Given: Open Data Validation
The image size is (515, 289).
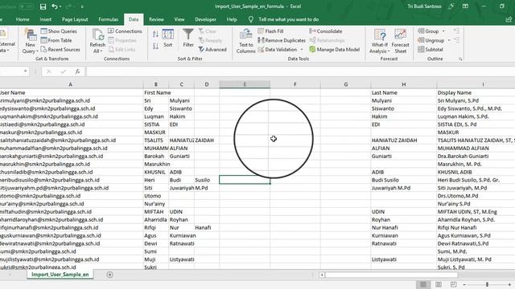Looking at the screenshot, I should point(278,50).
